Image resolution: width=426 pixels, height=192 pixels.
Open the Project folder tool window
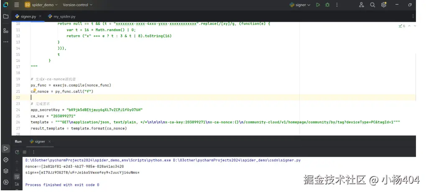point(6,16)
